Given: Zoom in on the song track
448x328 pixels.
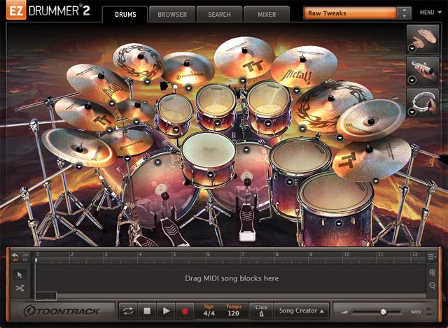Looking at the screenshot, I should pyautogui.click(x=433, y=273).
